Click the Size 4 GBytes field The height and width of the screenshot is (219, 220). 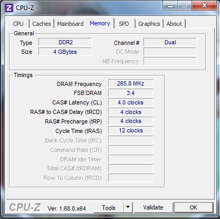tap(65, 52)
